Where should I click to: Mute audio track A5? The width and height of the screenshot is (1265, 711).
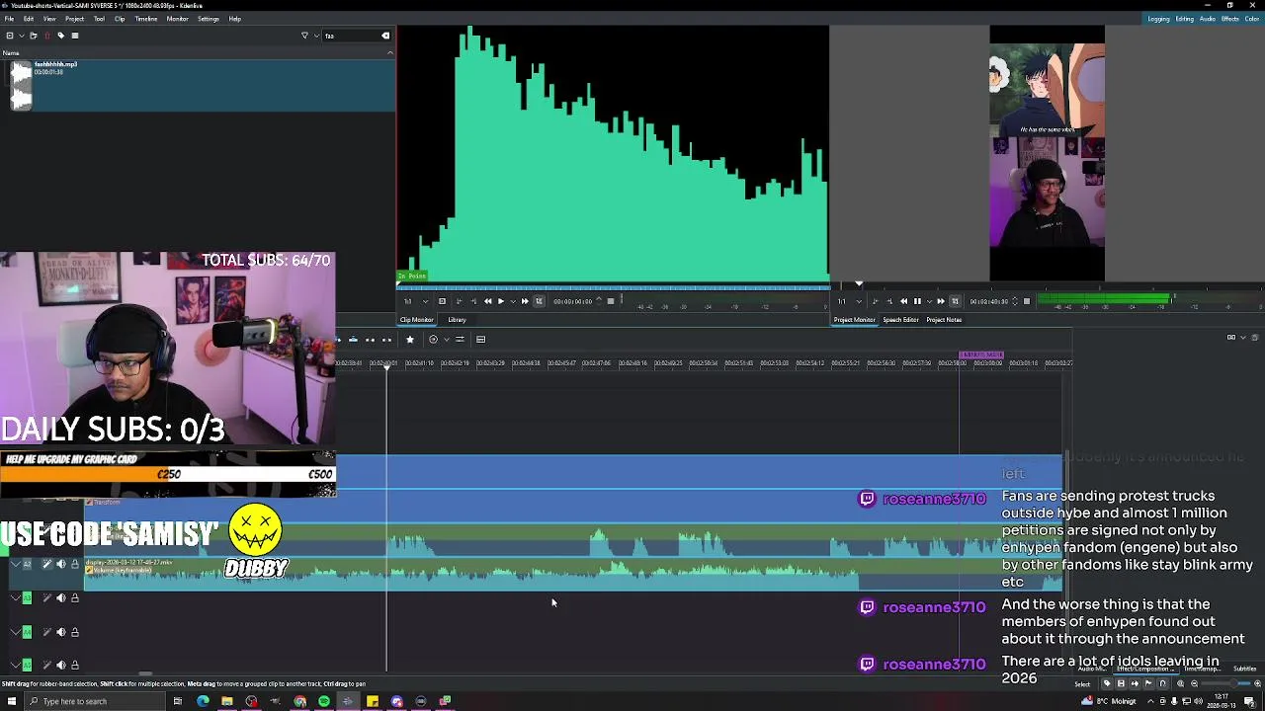point(60,665)
